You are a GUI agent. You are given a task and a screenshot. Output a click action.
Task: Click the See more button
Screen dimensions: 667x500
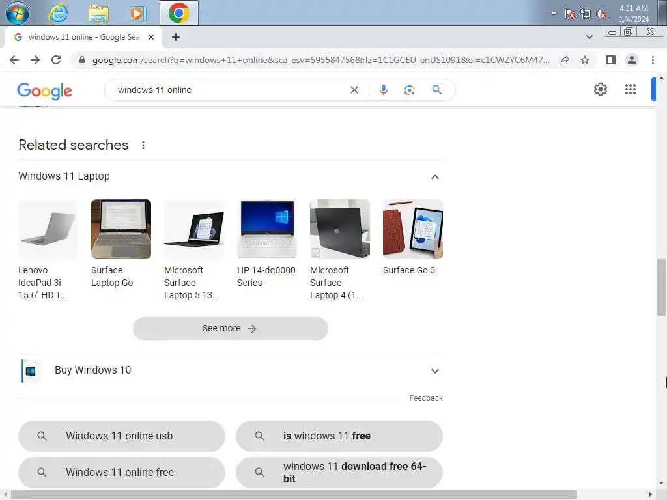(x=230, y=329)
